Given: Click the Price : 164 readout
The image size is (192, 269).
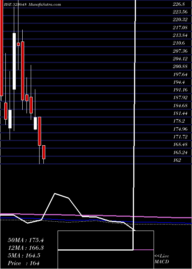Looking at the screenshot, I should (x=24, y=263).
